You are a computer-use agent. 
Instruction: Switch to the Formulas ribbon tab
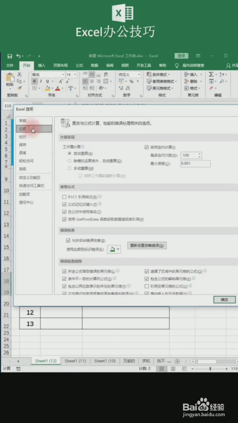(79, 65)
